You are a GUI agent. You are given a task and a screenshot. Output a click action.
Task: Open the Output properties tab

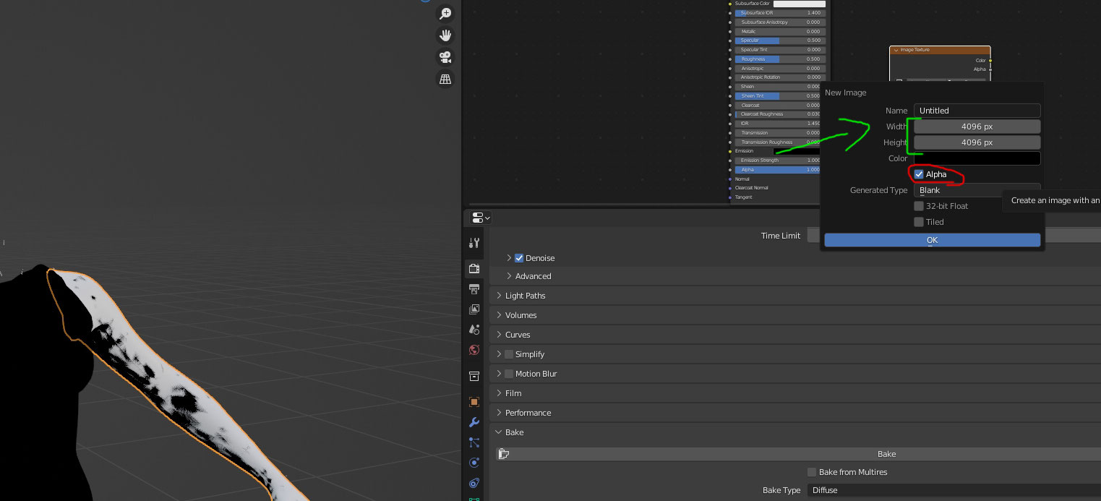[474, 289]
